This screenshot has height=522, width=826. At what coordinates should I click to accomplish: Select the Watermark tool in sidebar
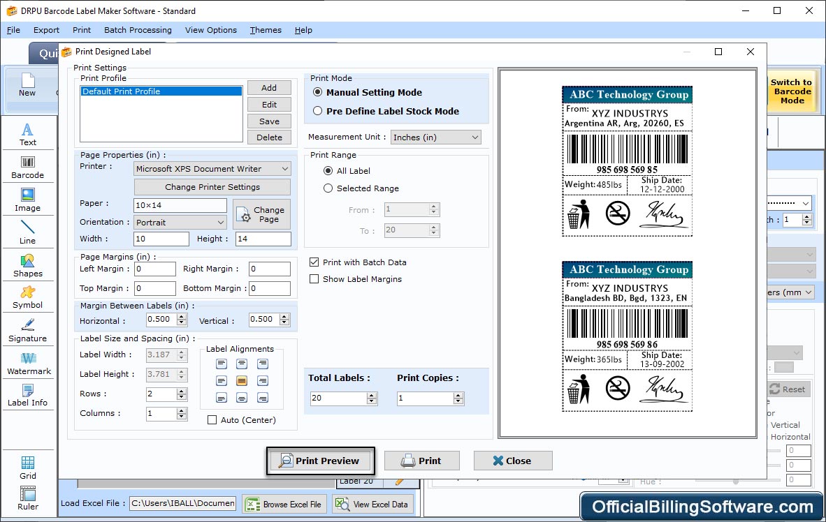pyautogui.click(x=29, y=364)
